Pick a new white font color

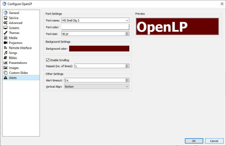pyautogui.click(x=95, y=27)
